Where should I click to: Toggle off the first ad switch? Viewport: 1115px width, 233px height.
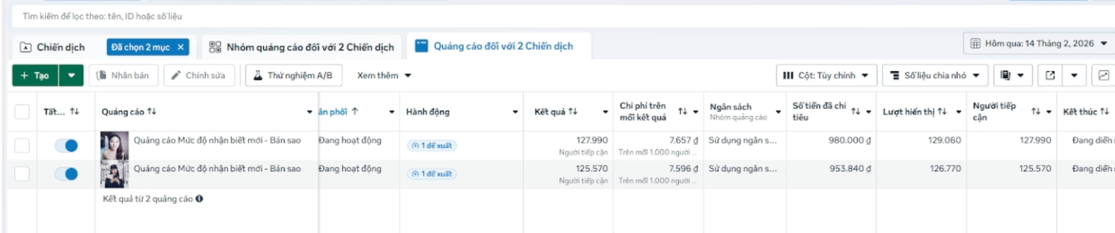66,145
